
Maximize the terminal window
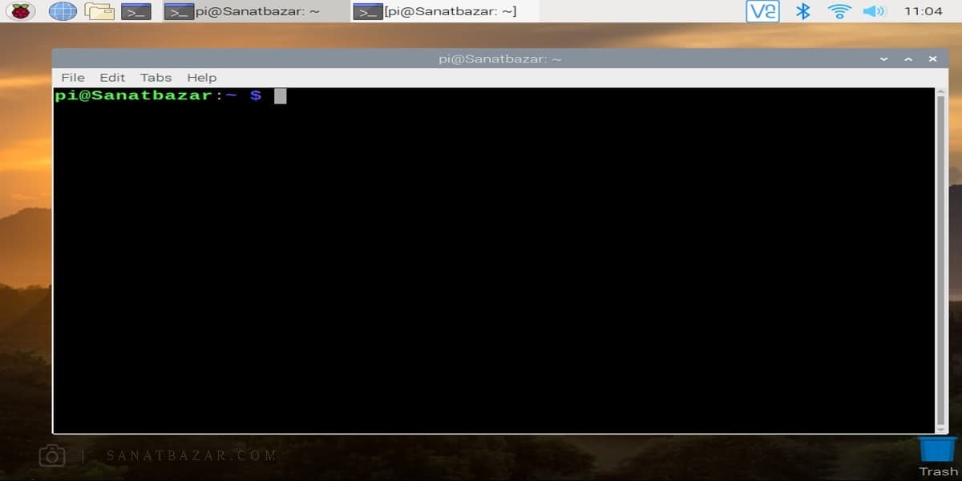908,59
